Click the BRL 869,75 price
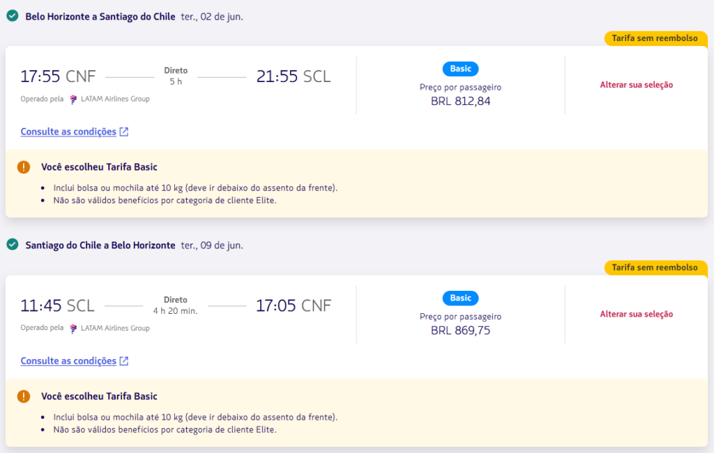This screenshot has width=714, height=453. [460, 331]
